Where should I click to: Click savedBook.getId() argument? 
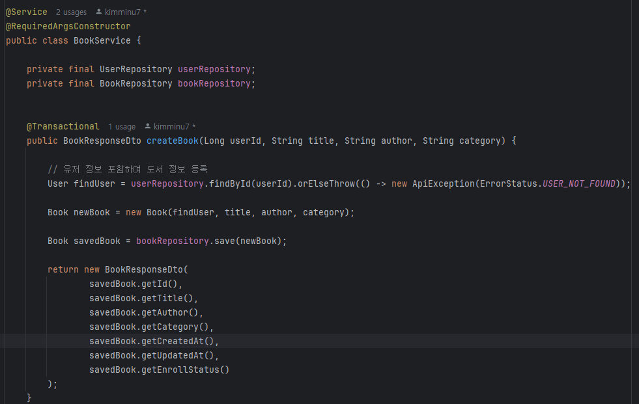pyautogui.click(x=134, y=284)
